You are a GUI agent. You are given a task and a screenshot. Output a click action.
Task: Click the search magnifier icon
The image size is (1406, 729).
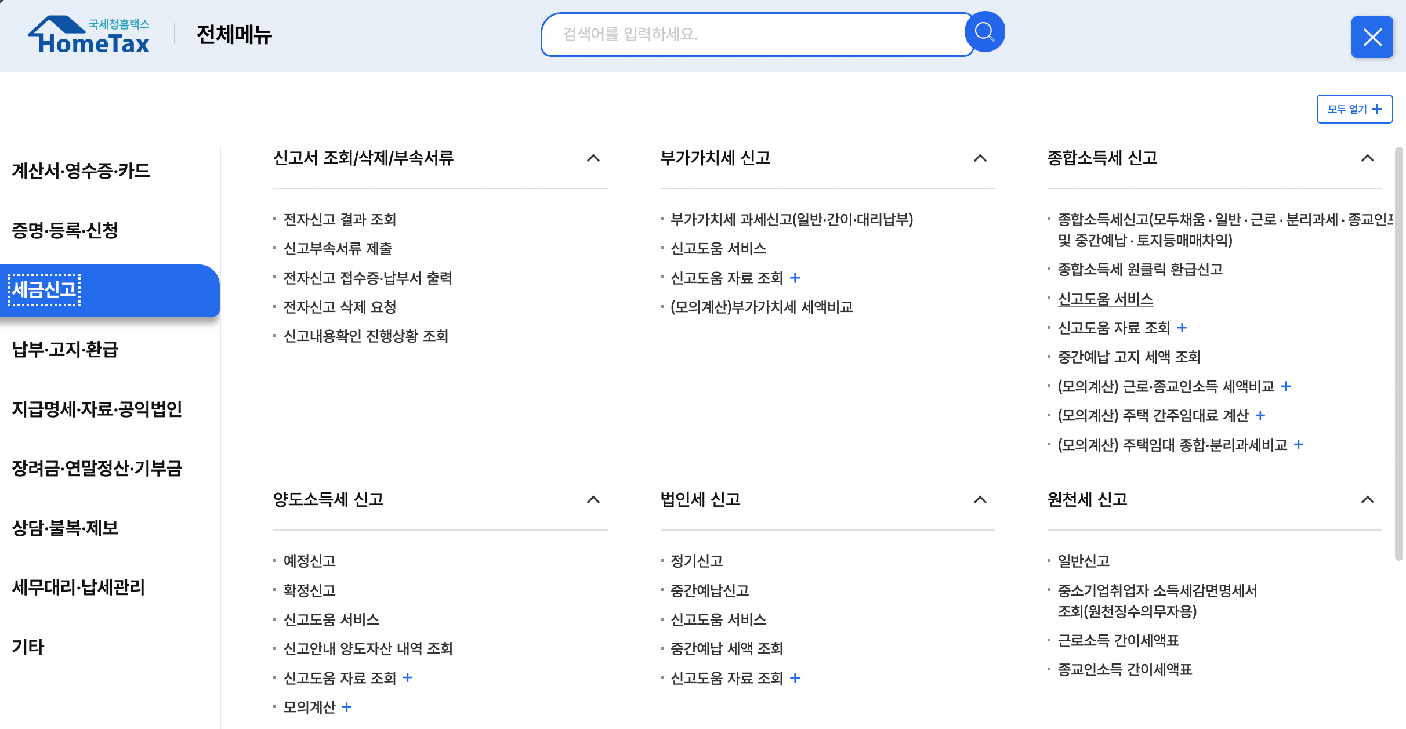tap(984, 32)
